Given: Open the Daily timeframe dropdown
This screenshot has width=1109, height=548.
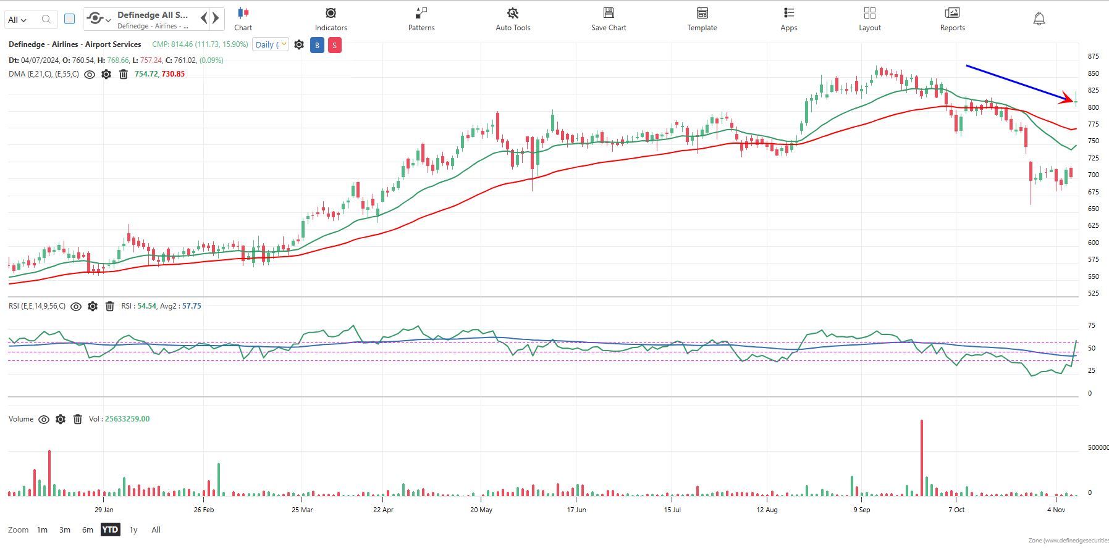Looking at the screenshot, I should click(271, 44).
